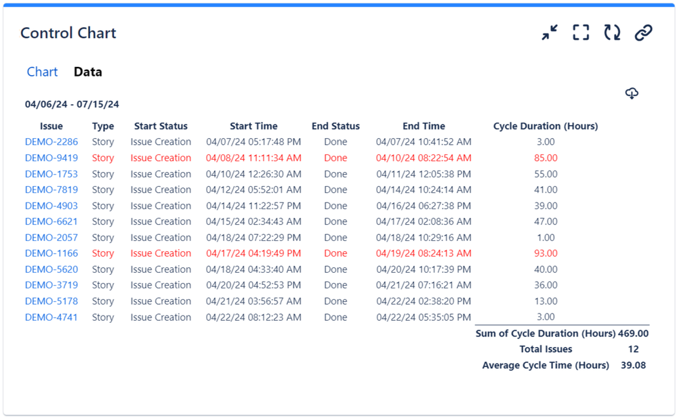Copy the chart link icon
Viewport: 677px width, 419px height.
pyautogui.click(x=643, y=32)
